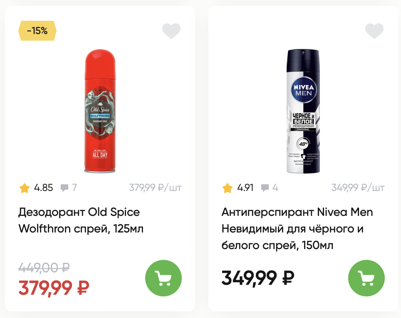Click the crossed-out 449,00 ₽ old price
This screenshot has height=318, width=401.
pyautogui.click(x=44, y=268)
